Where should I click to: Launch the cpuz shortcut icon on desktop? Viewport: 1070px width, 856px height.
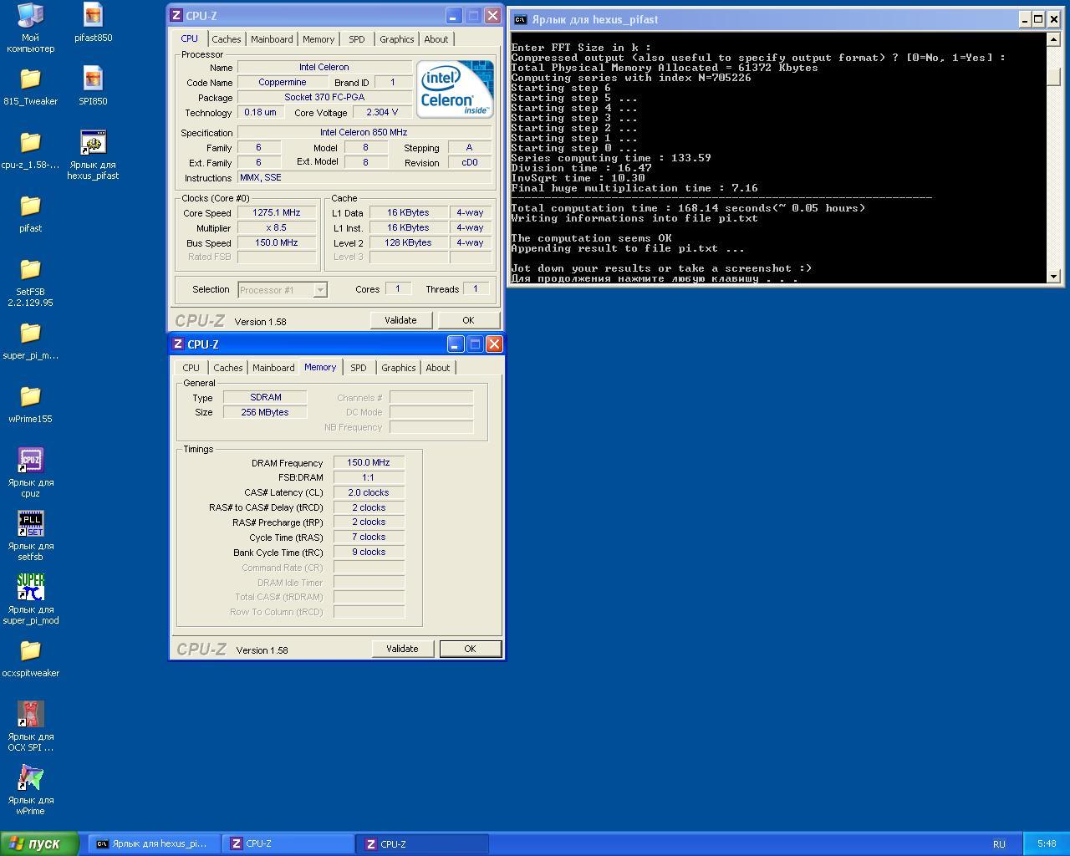[x=30, y=472]
